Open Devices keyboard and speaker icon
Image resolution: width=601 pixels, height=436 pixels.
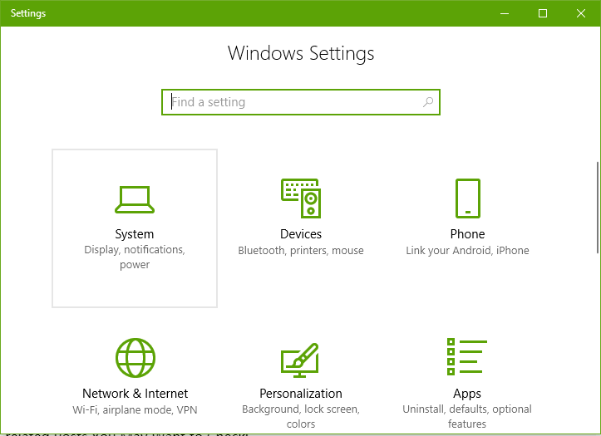(x=301, y=198)
